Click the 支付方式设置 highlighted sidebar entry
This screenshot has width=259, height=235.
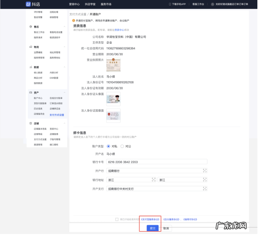coord(57,114)
